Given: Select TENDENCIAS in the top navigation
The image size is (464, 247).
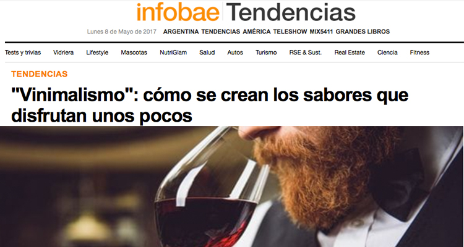Looking at the screenshot, I should [x=221, y=31].
